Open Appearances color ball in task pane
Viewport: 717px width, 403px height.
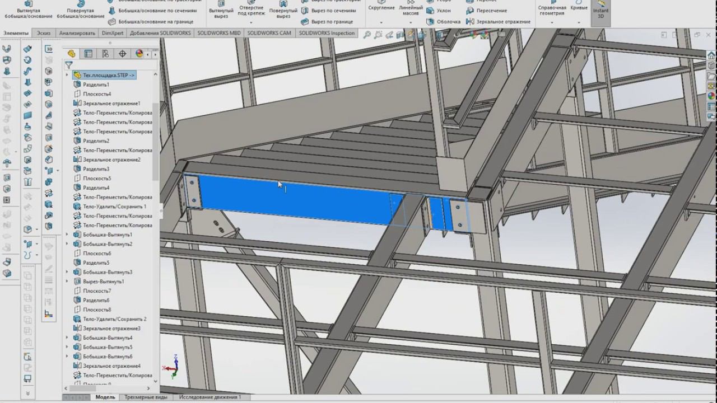tap(711, 96)
